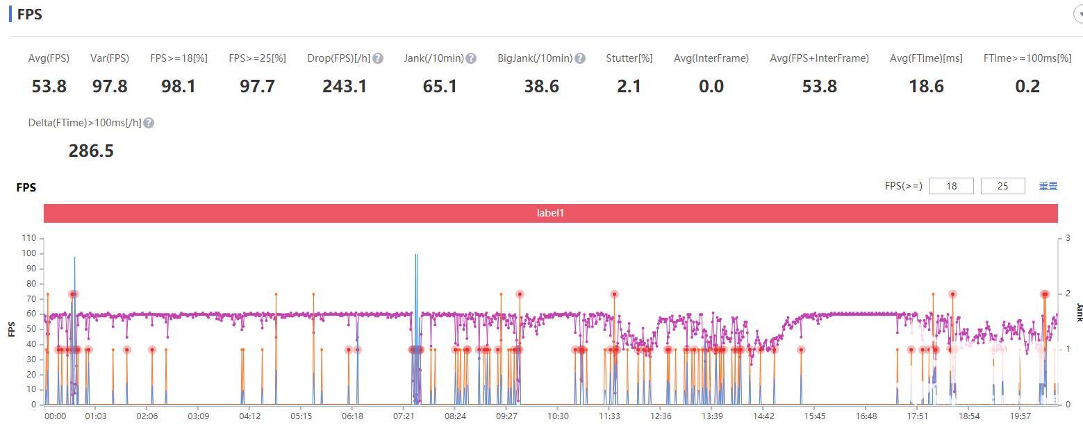The image size is (1083, 424).
Task: Click the 19:57 time axis label
Action: point(1020,416)
